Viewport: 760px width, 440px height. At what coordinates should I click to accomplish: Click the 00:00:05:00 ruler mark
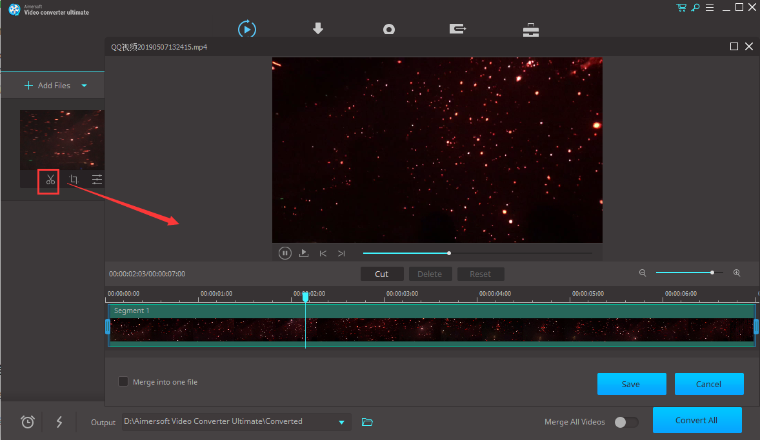click(588, 294)
